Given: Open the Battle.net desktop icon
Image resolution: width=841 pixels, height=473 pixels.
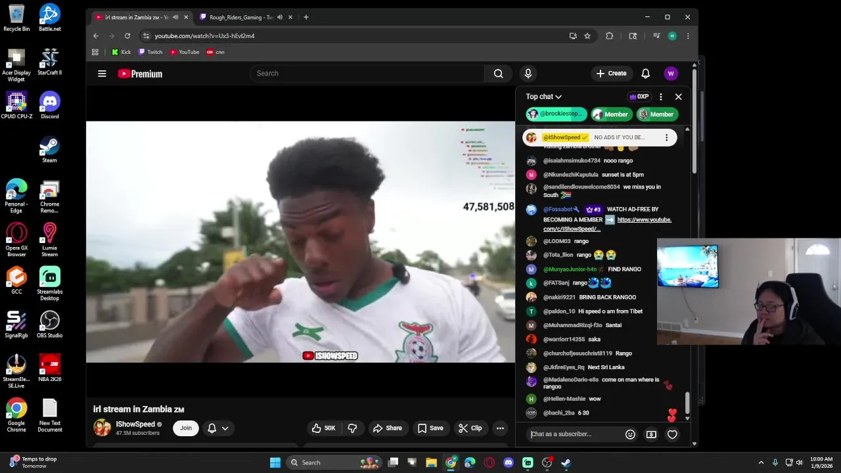Looking at the screenshot, I should (50, 18).
